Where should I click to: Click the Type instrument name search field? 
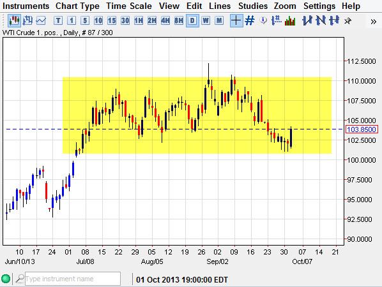pyautogui.click(x=73, y=279)
